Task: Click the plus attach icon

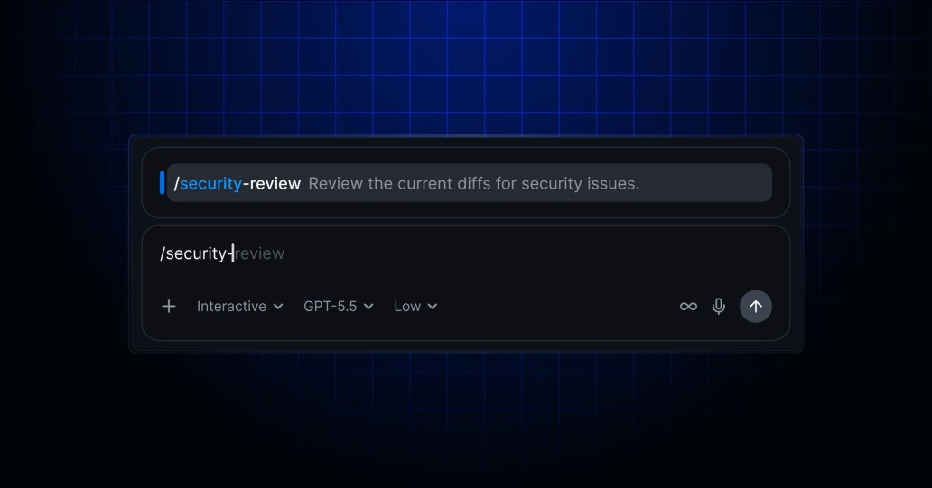Action: [169, 307]
